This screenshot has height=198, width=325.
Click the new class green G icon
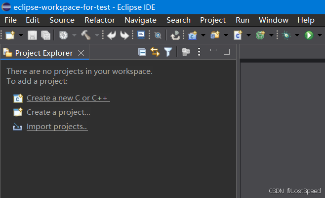(260, 35)
